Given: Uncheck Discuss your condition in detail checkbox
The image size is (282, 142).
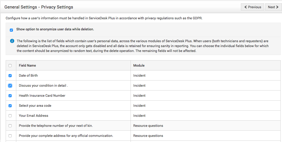Looking at the screenshot, I should click(x=10, y=86).
